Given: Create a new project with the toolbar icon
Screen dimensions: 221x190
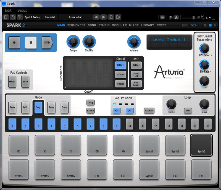Looking at the screenshot, I should [6, 17].
